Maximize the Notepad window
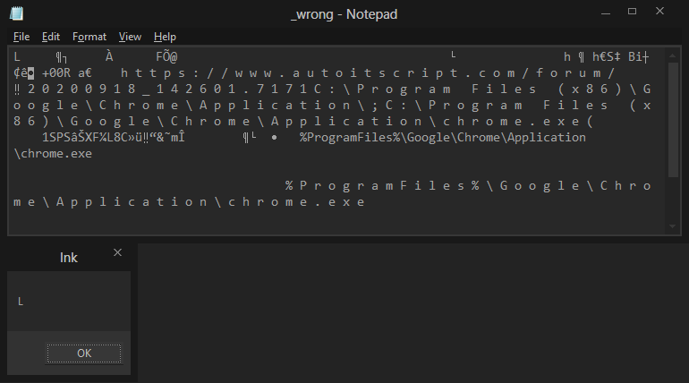 [632, 12]
